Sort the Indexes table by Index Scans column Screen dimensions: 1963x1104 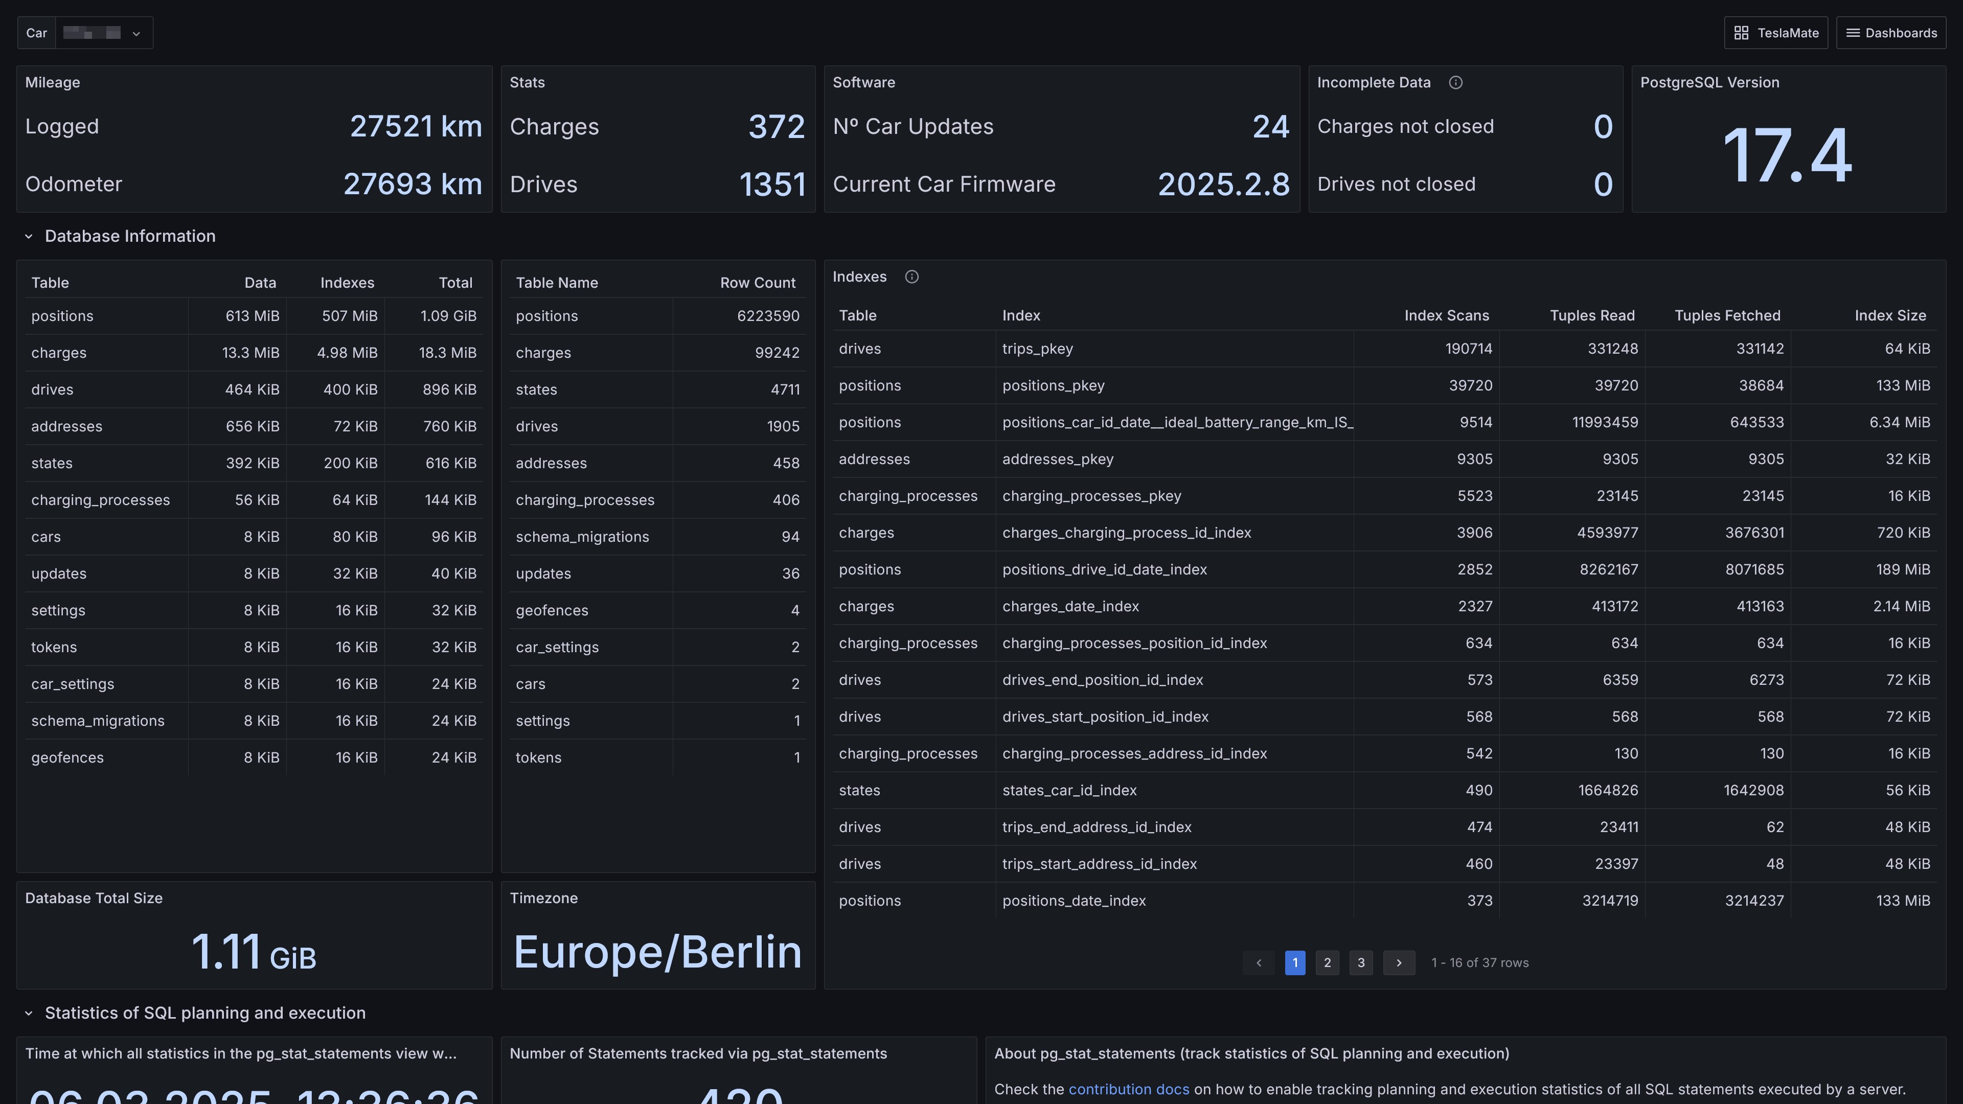point(1446,315)
